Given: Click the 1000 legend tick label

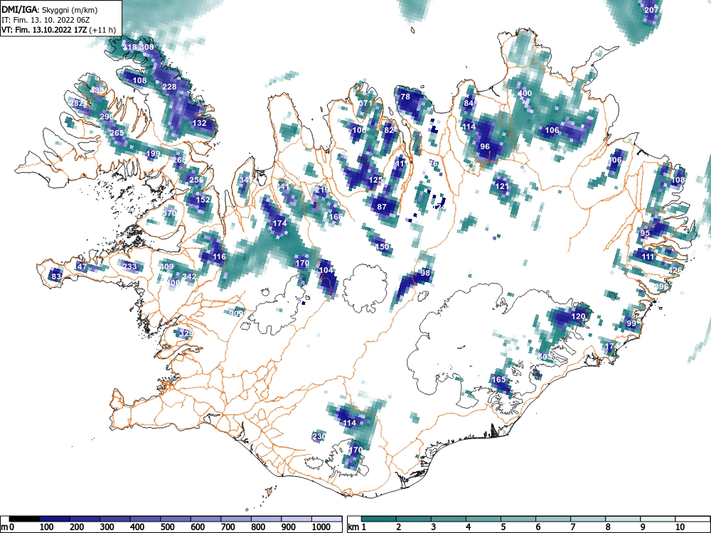Looking at the screenshot, I should (321, 527).
